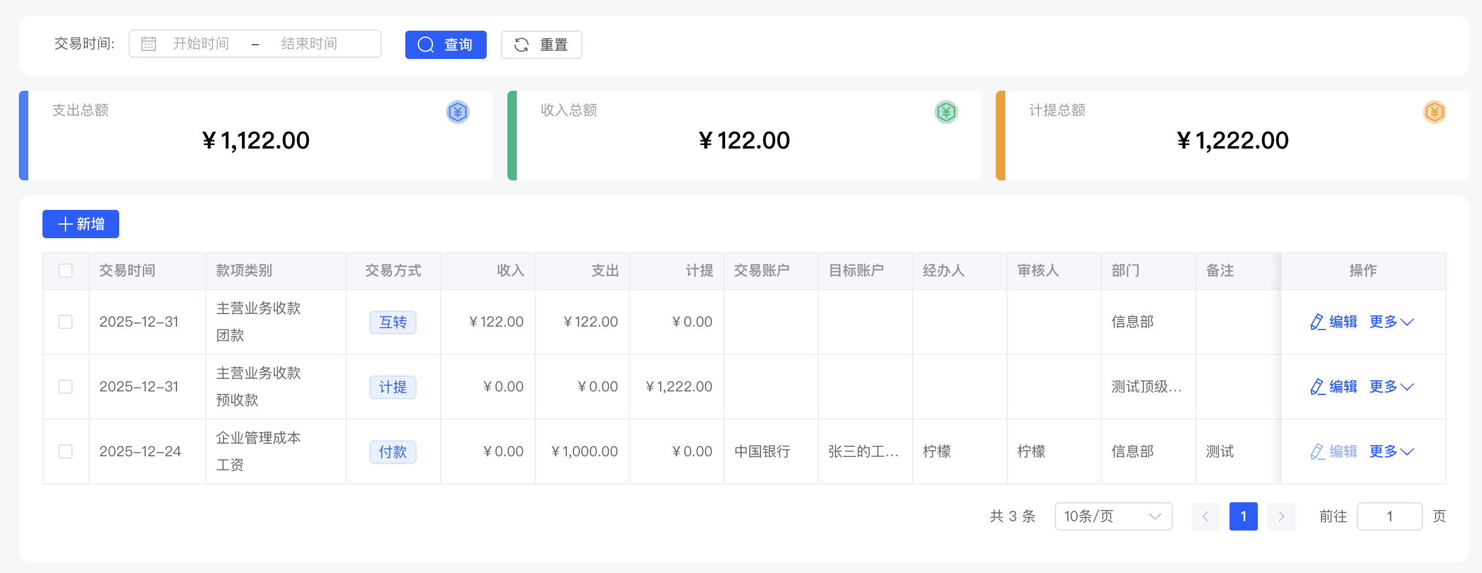Check the row with 互转 transaction type
This screenshot has height=573, width=1482.
(x=65, y=322)
